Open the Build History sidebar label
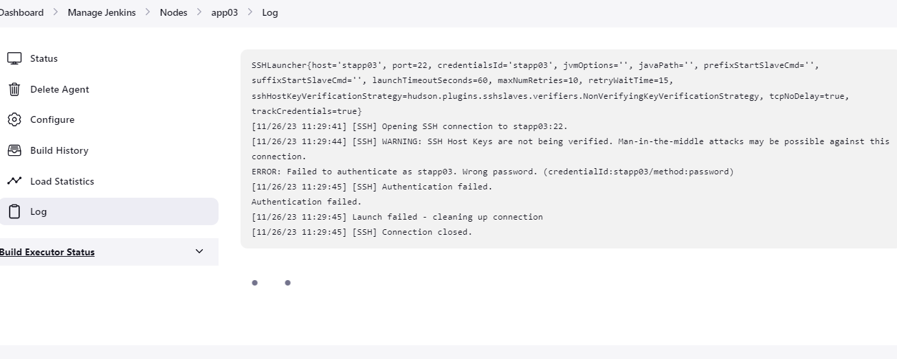Viewport: 897px width, 359px height. tap(59, 150)
